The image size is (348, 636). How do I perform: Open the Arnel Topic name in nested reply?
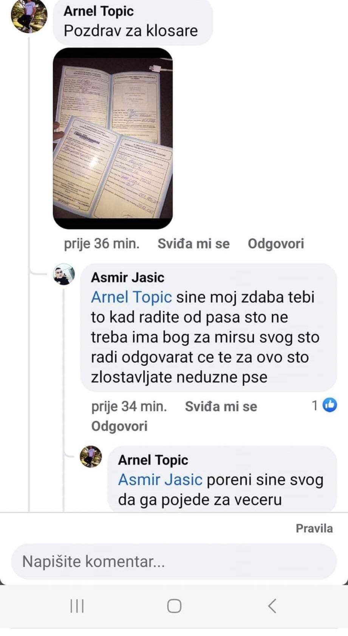pos(153,460)
